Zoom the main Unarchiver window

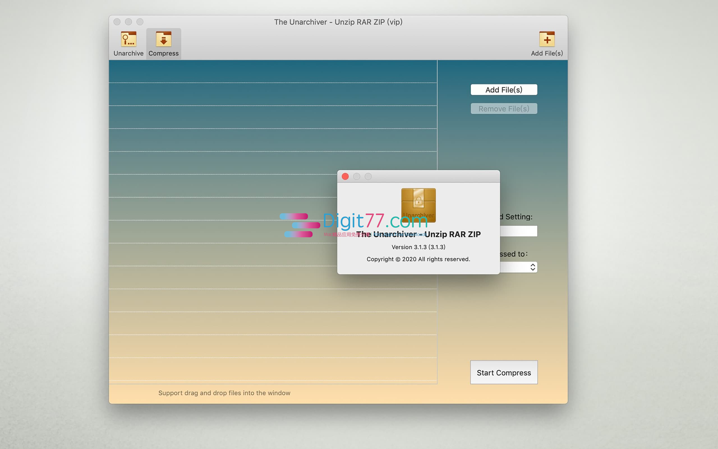click(x=140, y=22)
